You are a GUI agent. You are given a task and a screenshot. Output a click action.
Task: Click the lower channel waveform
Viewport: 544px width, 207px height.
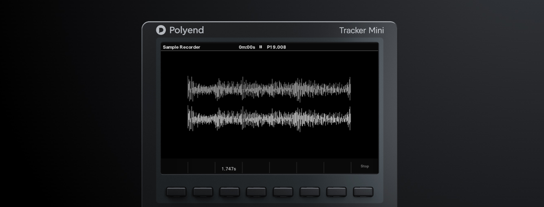point(269,119)
